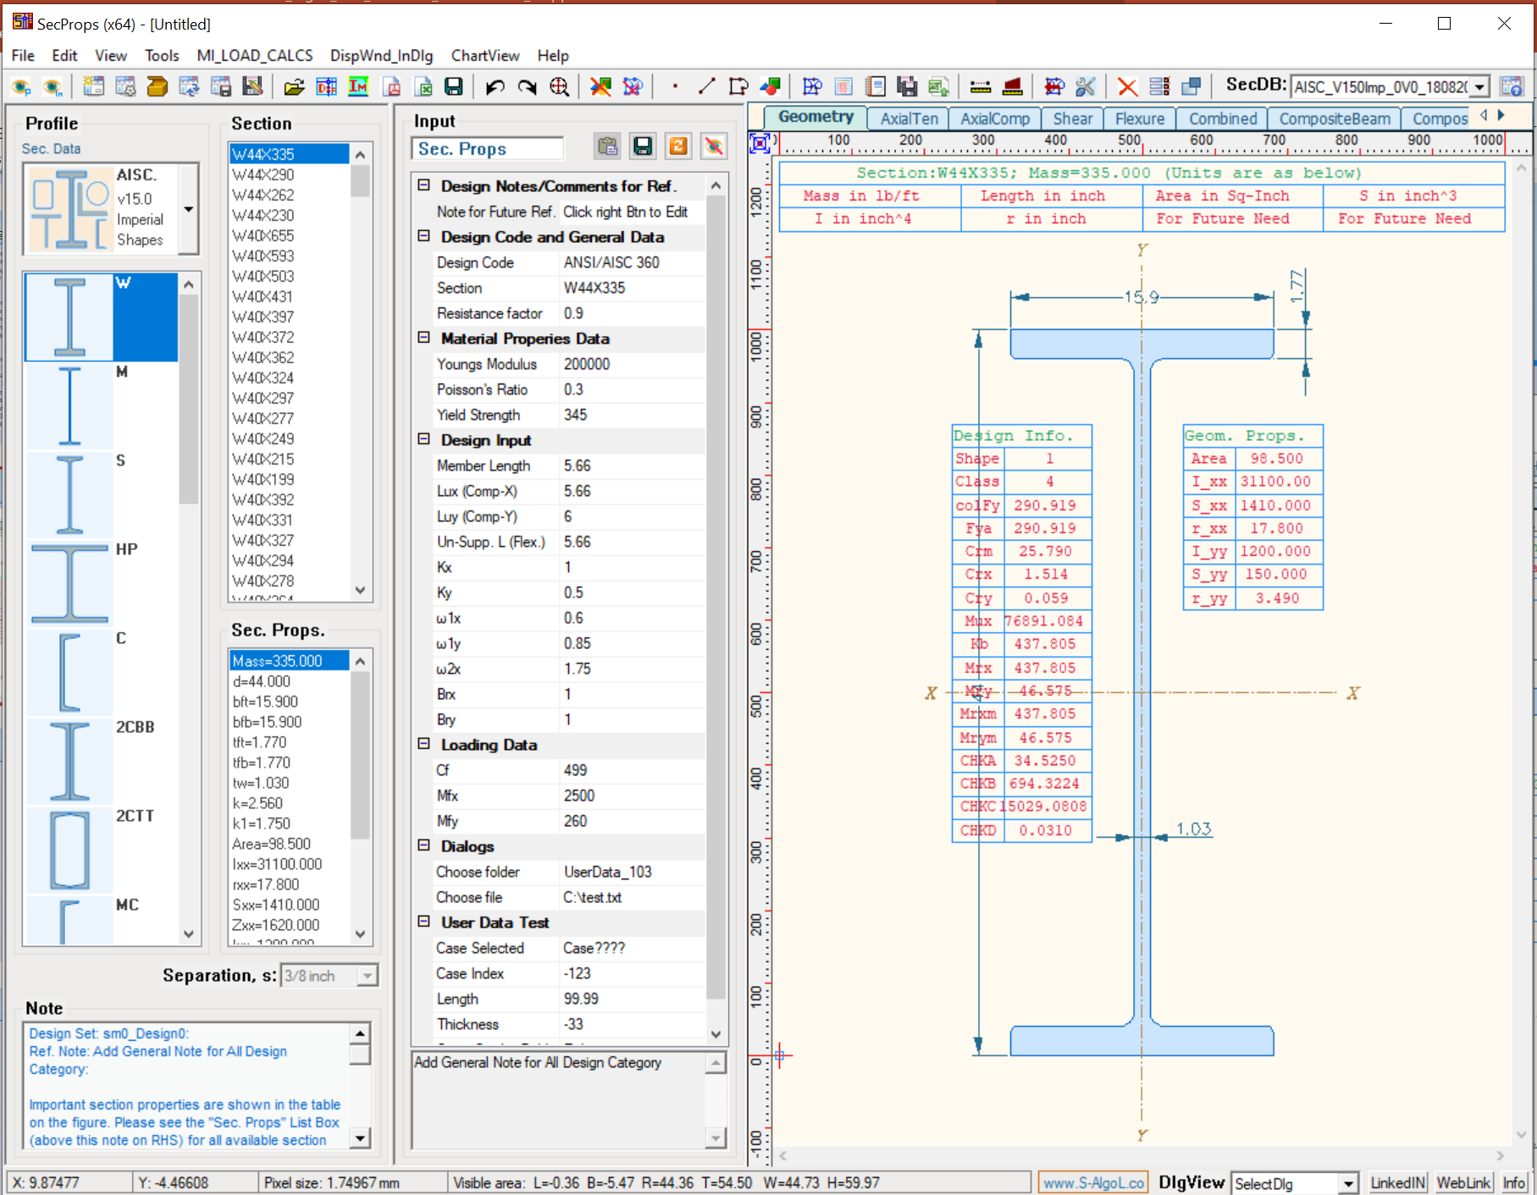1537x1195 pixels.
Task: Click the dashed ruler measurement toolbar icon
Action: [x=981, y=86]
